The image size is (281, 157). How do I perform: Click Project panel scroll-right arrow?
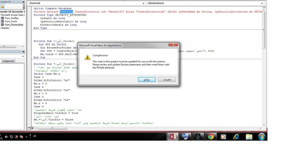click(x=23, y=46)
